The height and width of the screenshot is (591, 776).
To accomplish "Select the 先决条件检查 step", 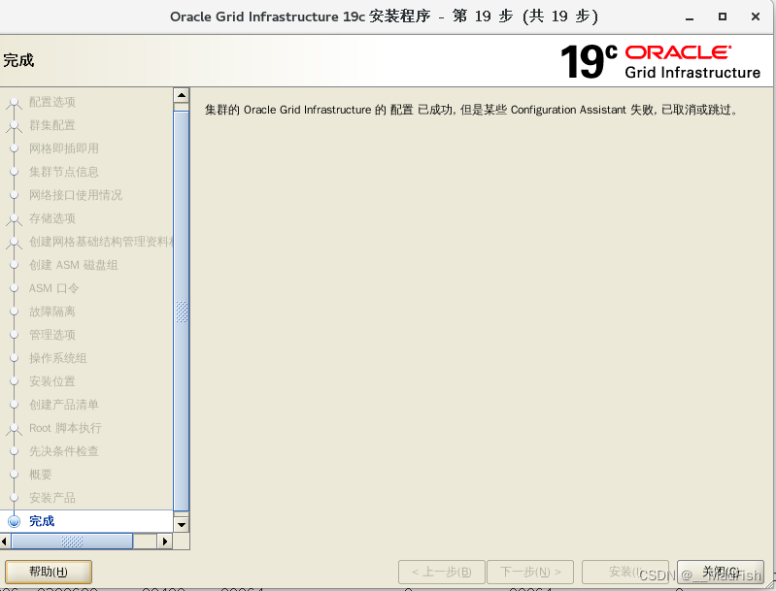I will coord(64,451).
